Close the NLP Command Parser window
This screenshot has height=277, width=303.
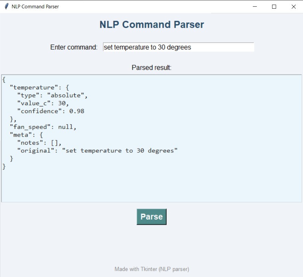click(x=294, y=7)
